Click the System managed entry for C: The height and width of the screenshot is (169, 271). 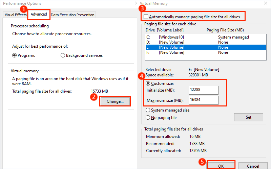[x=233, y=37]
